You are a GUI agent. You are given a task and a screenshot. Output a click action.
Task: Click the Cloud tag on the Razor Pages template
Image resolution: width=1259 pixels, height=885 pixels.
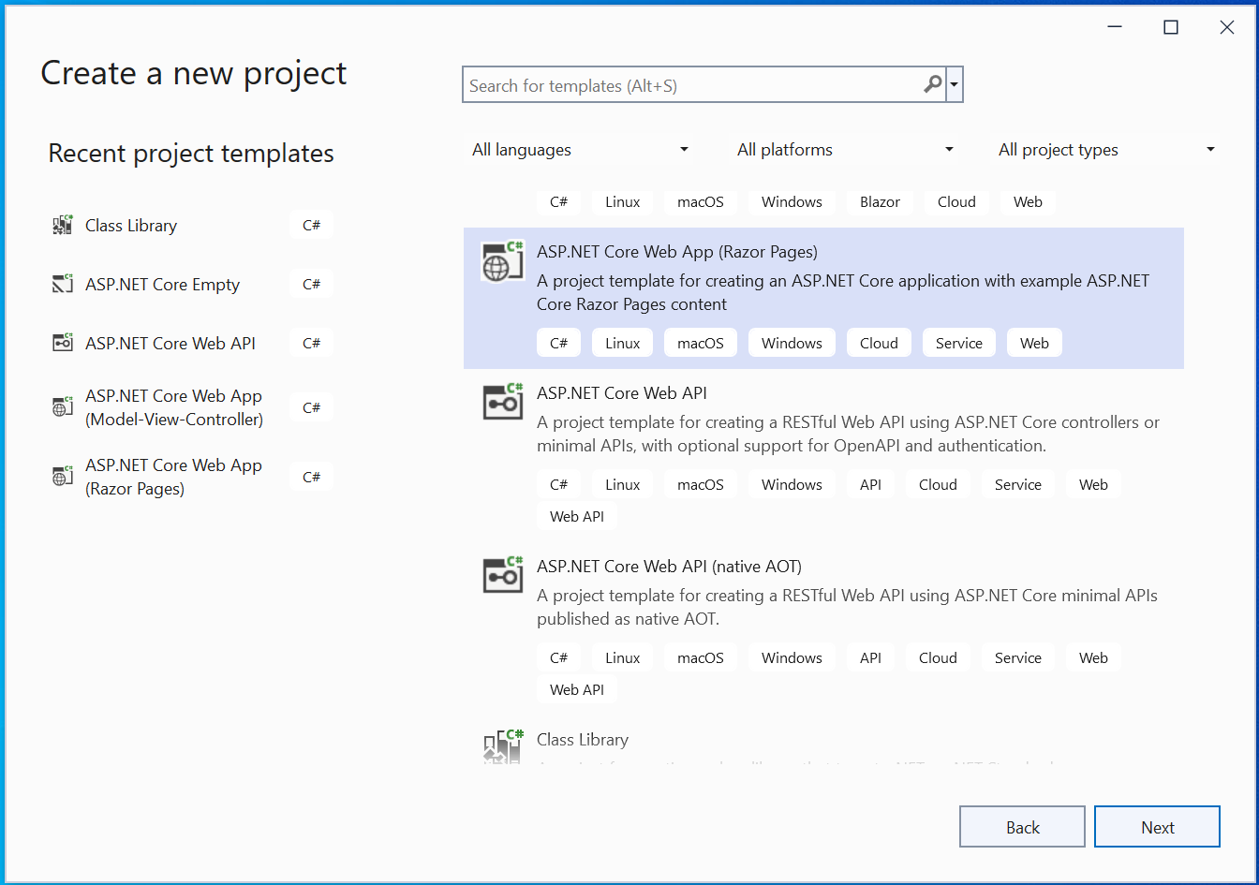[x=879, y=343]
